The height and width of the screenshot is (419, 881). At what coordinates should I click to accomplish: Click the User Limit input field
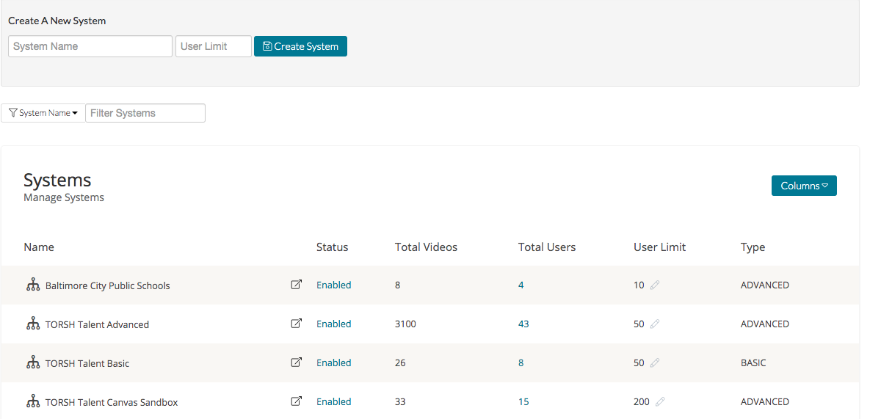pyautogui.click(x=213, y=46)
